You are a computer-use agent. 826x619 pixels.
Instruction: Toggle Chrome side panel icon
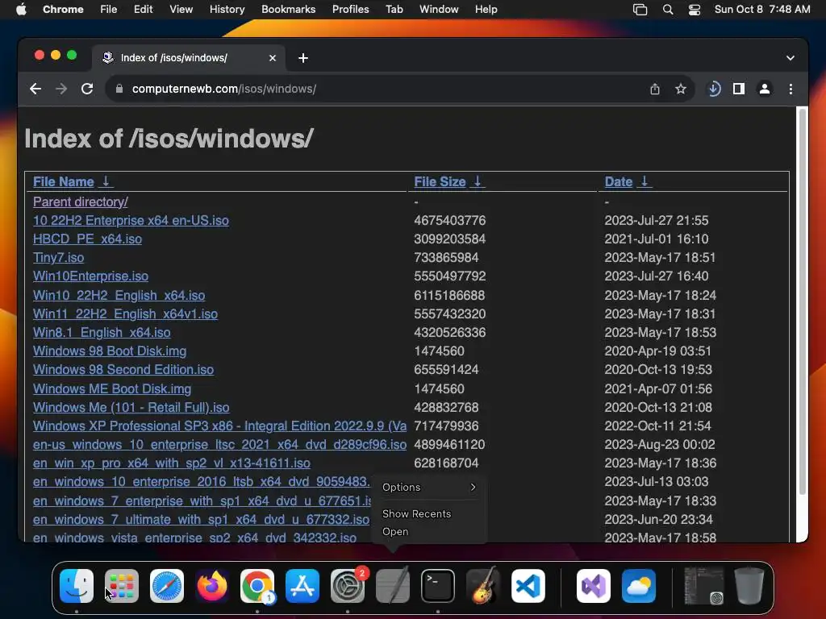[x=739, y=89]
